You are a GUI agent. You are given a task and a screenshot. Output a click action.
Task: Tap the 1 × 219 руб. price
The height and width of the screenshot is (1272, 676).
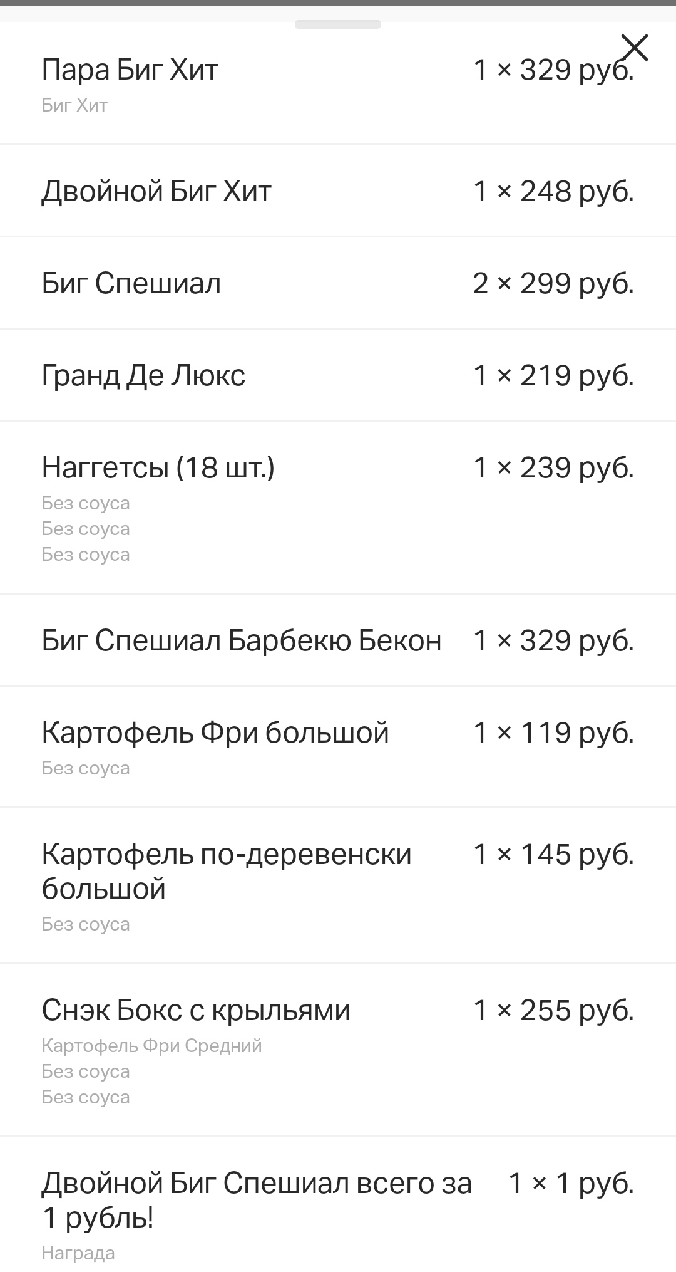click(x=553, y=376)
